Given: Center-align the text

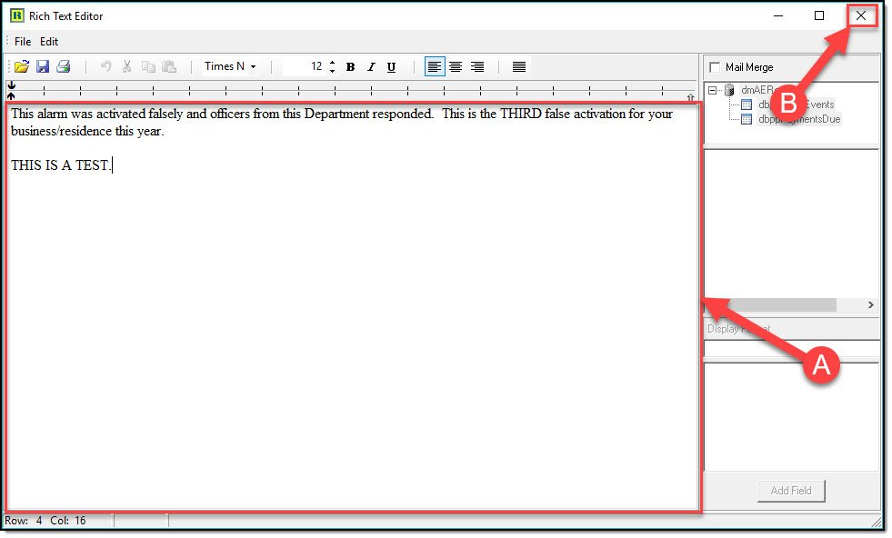Looking at the screenshot, I should (x=456, y=66).
